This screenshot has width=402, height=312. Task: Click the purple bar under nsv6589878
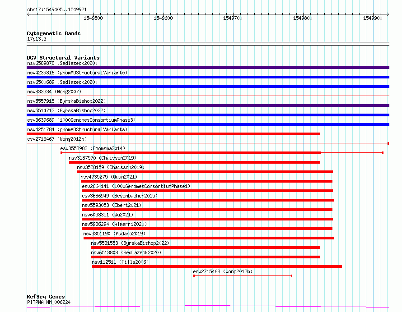click(208, 68)
